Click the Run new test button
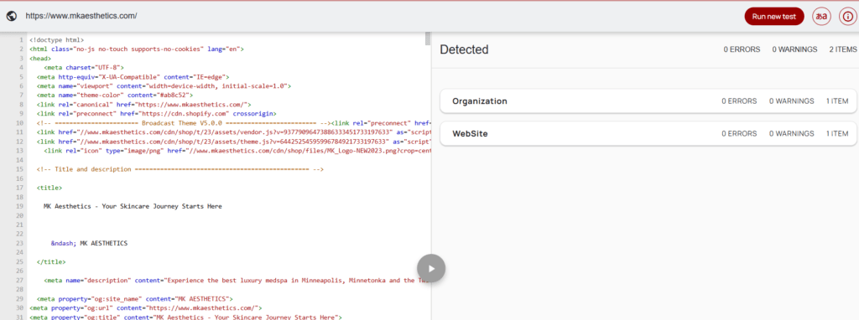Screen dimensions: 859x320 tap(774, 17)
